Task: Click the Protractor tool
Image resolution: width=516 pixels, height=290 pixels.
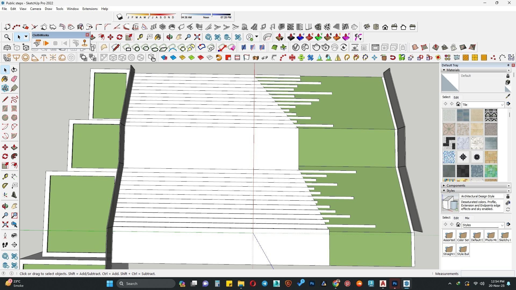Action: click(5, 186)
